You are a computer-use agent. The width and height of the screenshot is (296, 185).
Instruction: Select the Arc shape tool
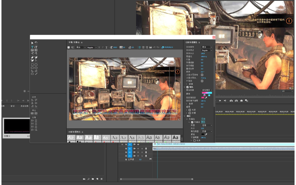click(36, 71)
